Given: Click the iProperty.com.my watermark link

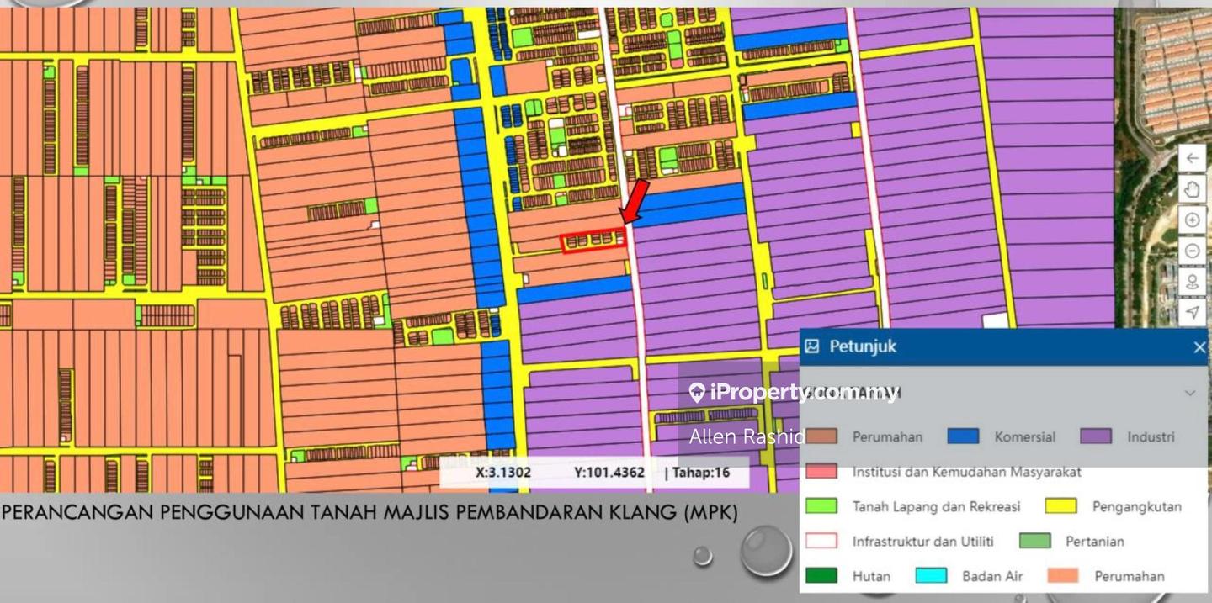Looking at the screenshot, I should tap(794, 393).
